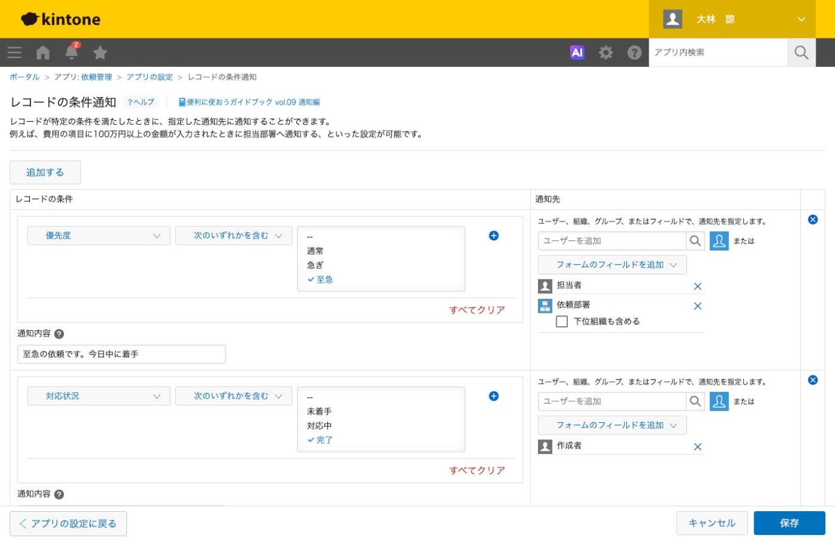Image resolution: width=835 pixels, height=541 pixels.
Task: Add condition plus icon in 対応状況 row
Action: coord(494,396)
